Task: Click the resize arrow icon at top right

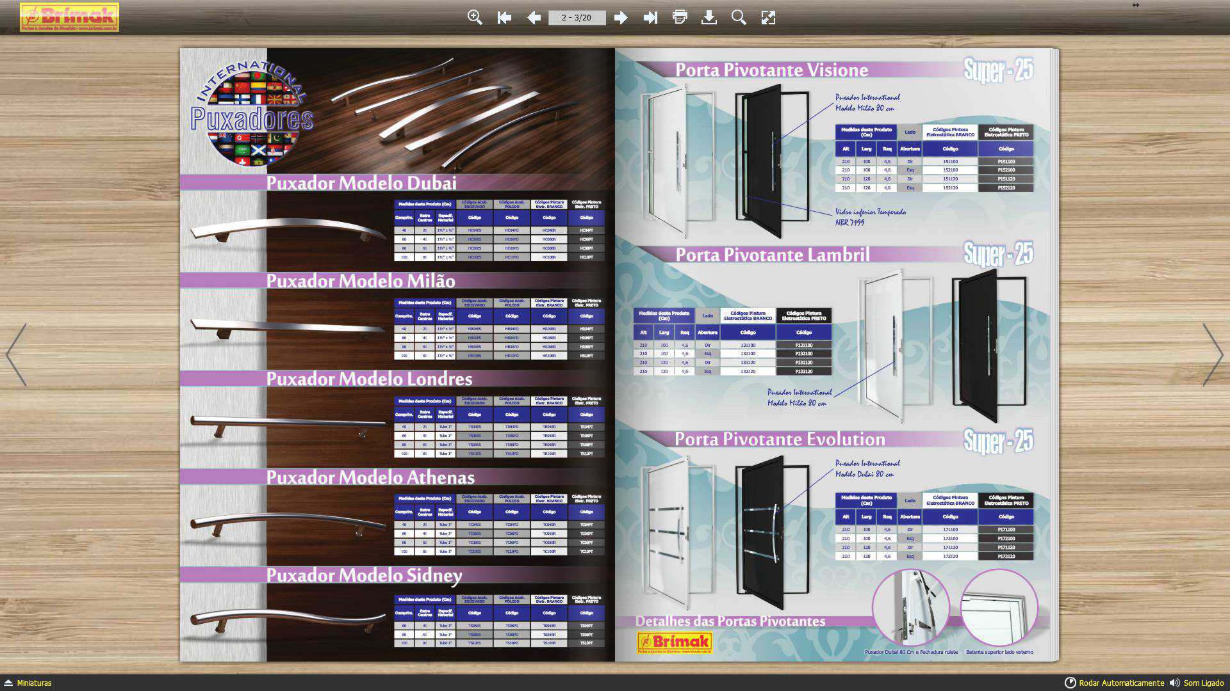Action: pos(1135,5)
